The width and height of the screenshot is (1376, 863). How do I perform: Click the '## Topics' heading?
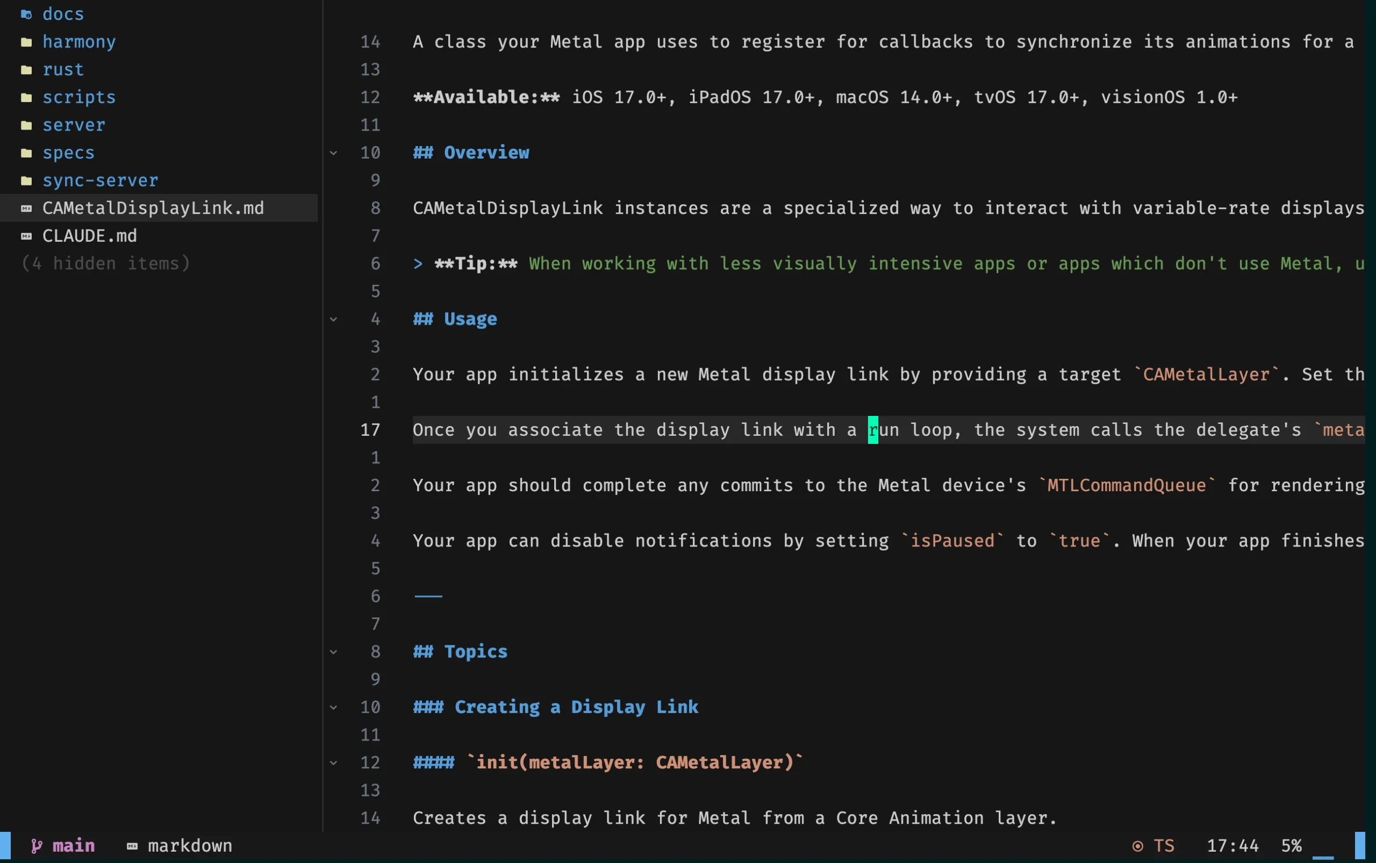point(460,652)
